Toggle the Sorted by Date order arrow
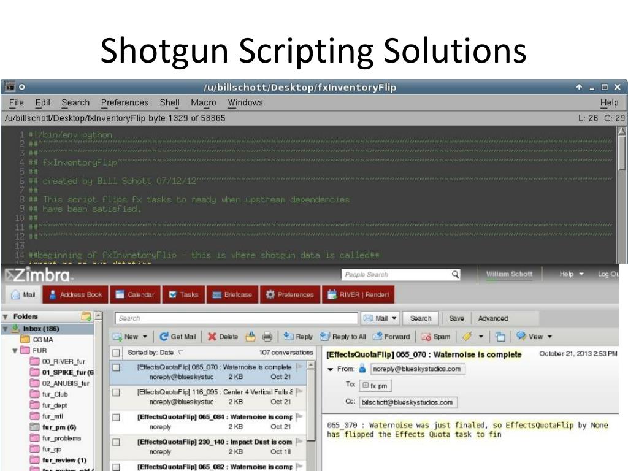The width and height of the screenshot is (628, 471). pyautogui.click(x=181, y=353)
